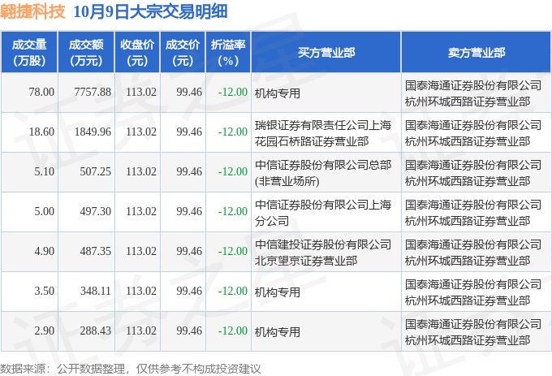The width and height of the screenshot is (552, 376).
Task: Click the amount cell 497.30
Action: (96, 212)
